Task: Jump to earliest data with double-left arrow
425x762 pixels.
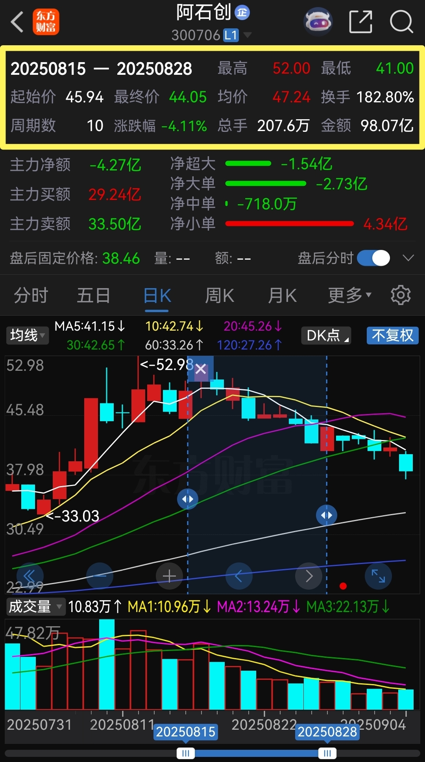Action: (x=30, y=576)
